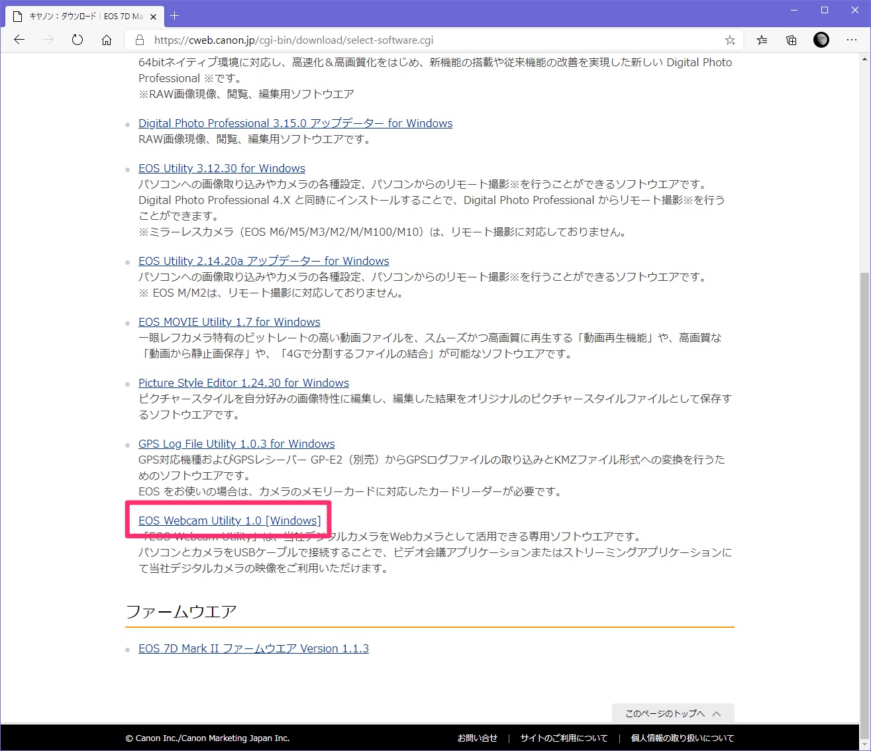871x751 pixels.
Task: Open EOS Webcam Utility 1.0 [Windows] link
Action: [230, 521]
